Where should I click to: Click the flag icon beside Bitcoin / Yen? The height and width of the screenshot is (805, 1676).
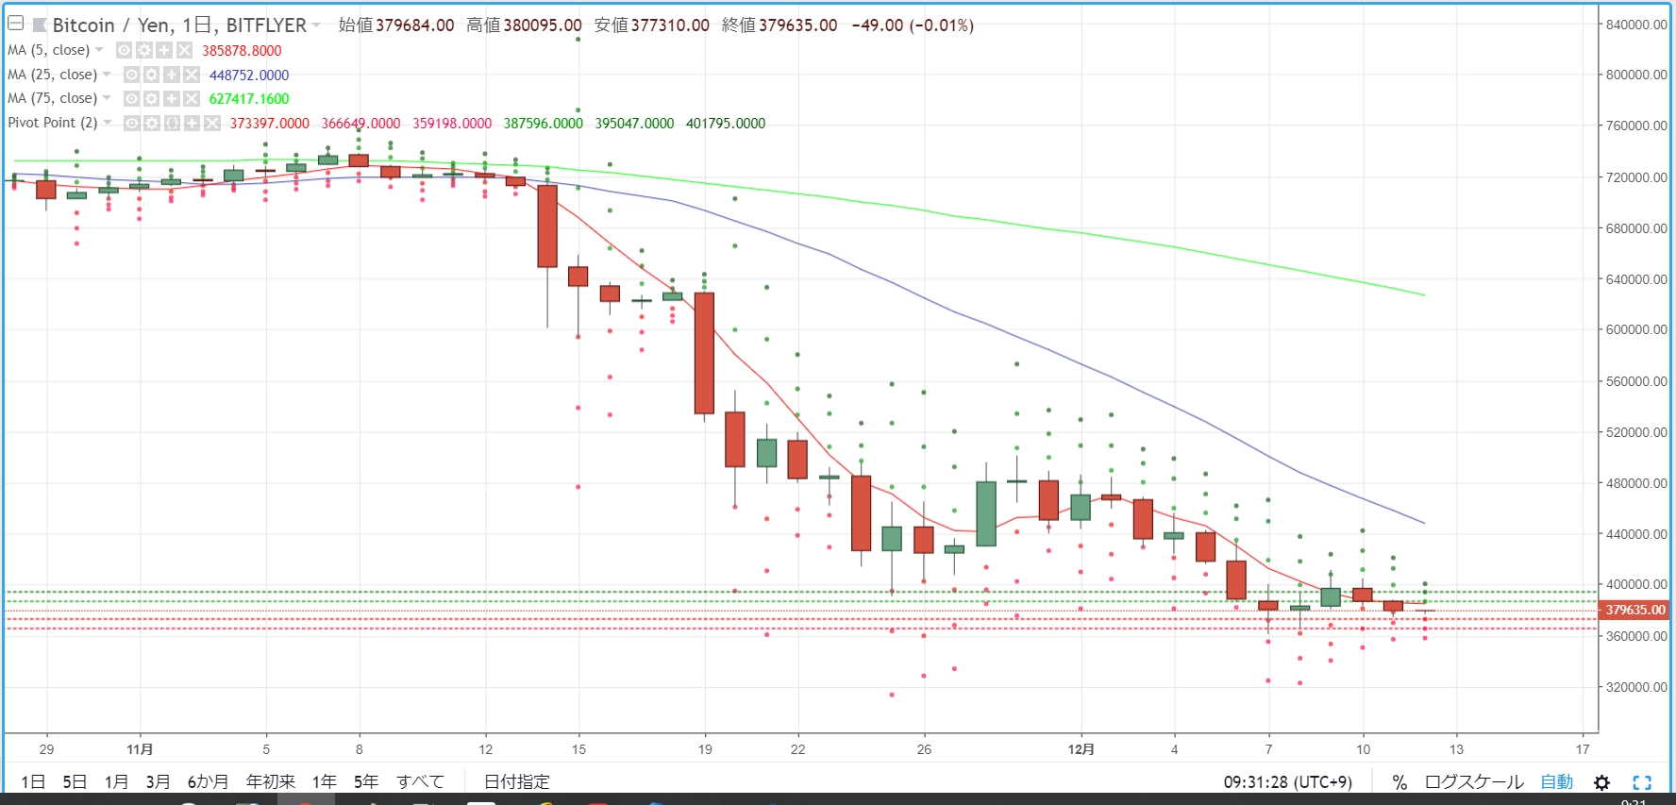click(40, 25)
